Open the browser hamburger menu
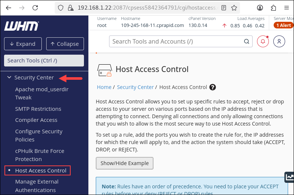This screenshot has height=195, width=294. pos(286,7)
